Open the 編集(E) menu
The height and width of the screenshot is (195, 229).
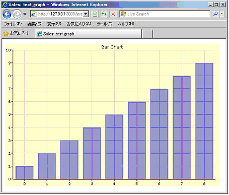click(34, 24)
